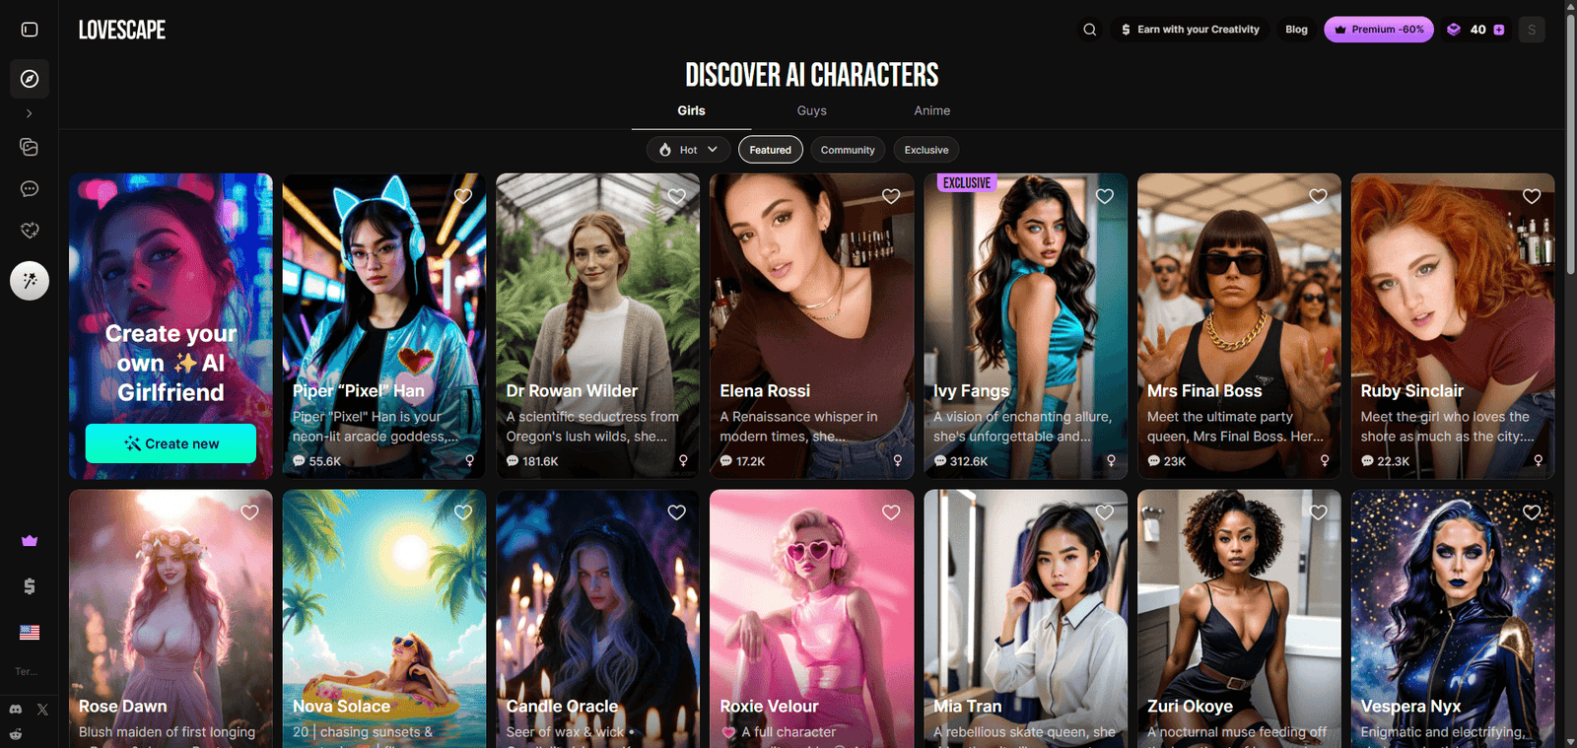Open the Discord icon link
Screen dimensions: 1577x748
[x=16, y=710]
